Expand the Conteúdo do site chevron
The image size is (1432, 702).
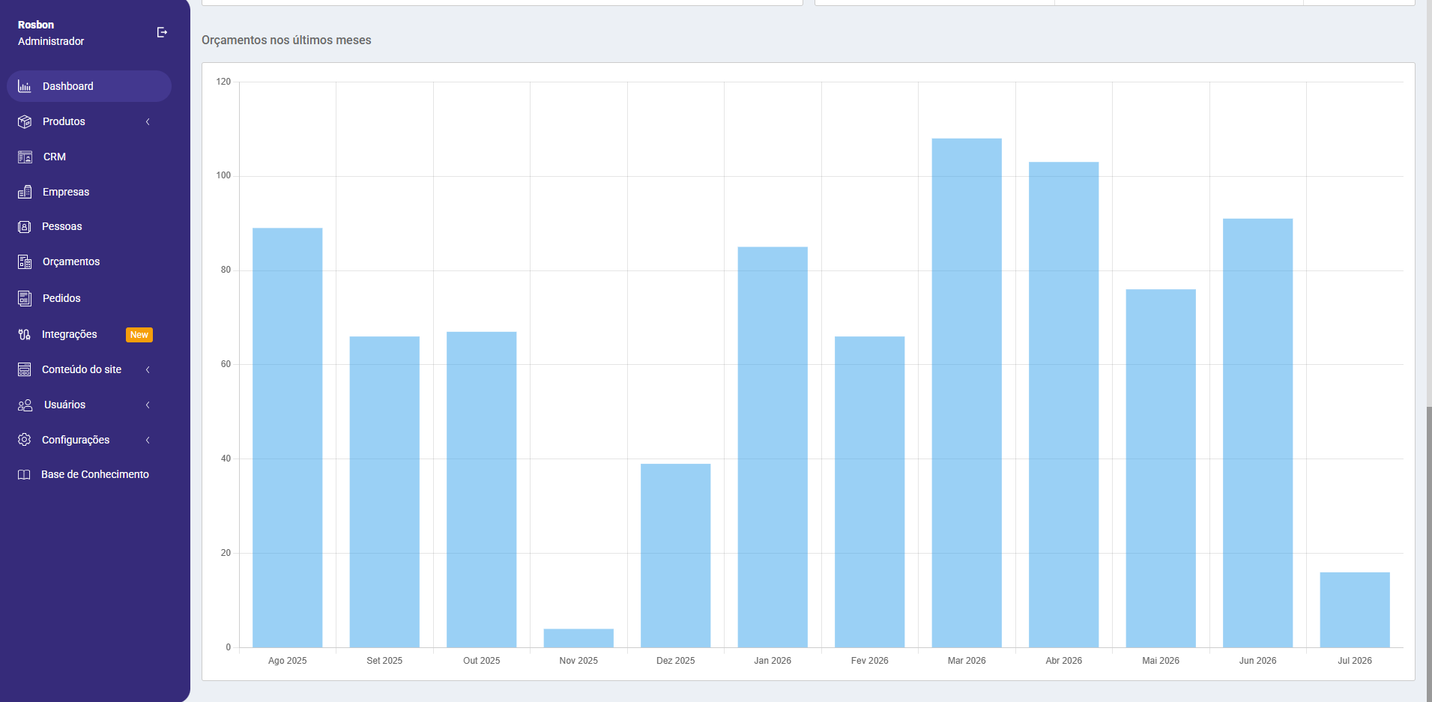pyautogui.click(x=148, y=369)
